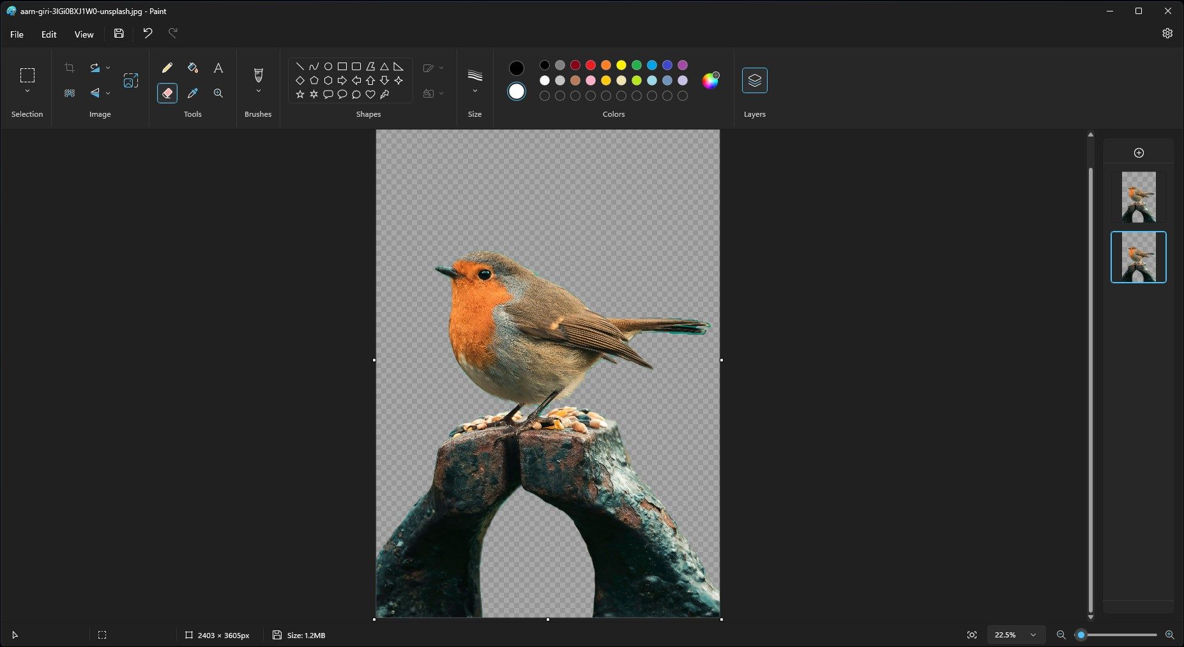Select the top layer thumbnail
The image size is (1184, 647).
[1138, 197]
